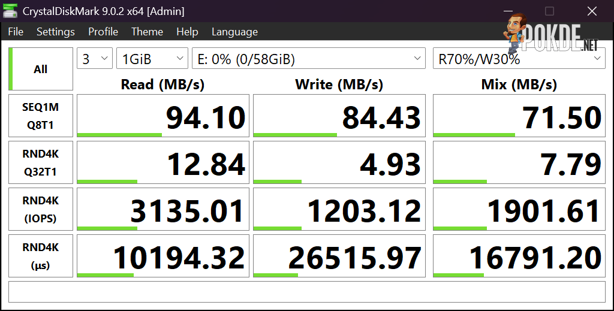Click the empty comment field at bottom

click(x=306, y=292)
